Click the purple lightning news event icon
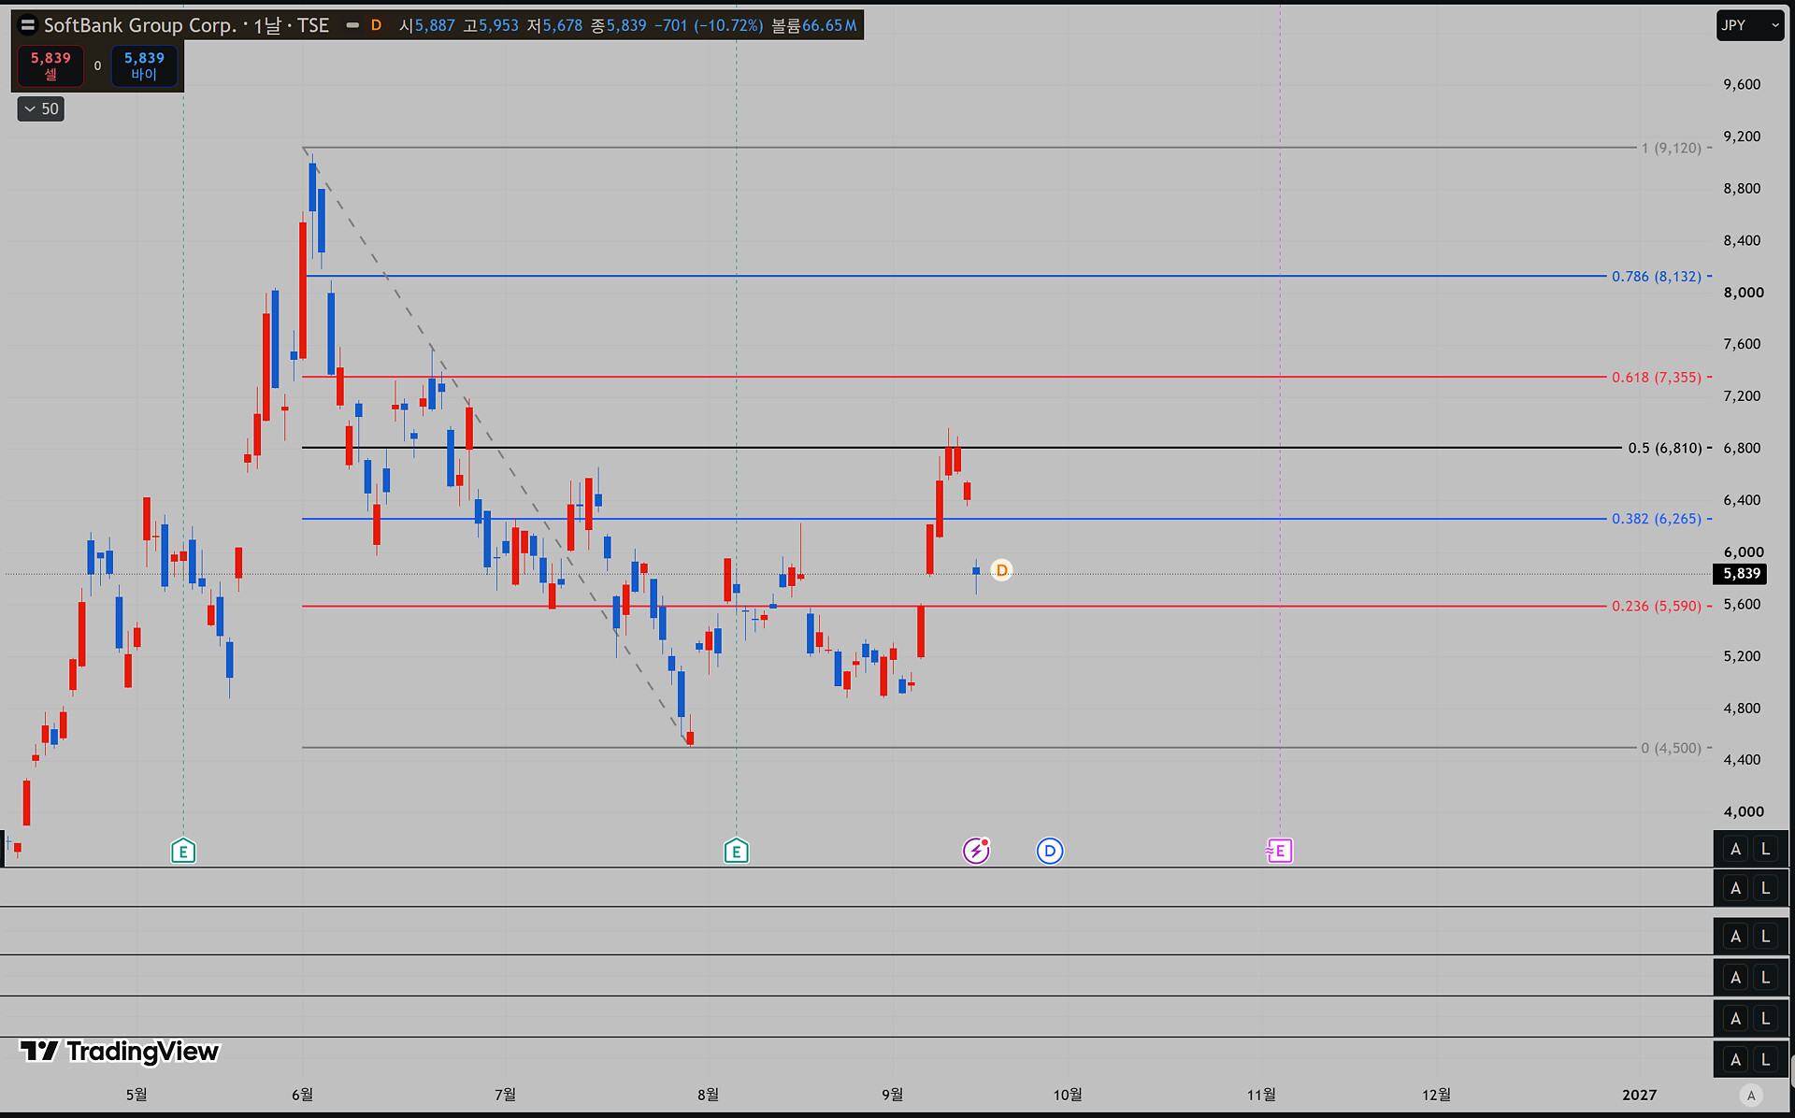This screenshot has width=1795, height=1118. [976, 851]
